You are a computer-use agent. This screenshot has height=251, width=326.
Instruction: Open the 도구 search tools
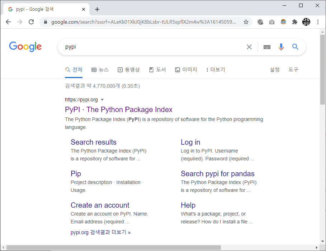pyautogui.click(x=293, y=70)
